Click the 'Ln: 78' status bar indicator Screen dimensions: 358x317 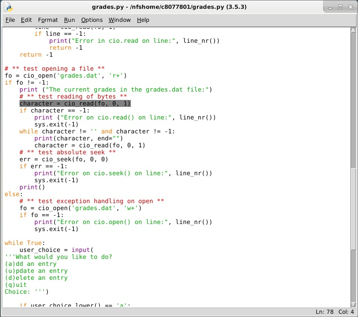pos(325,312)
